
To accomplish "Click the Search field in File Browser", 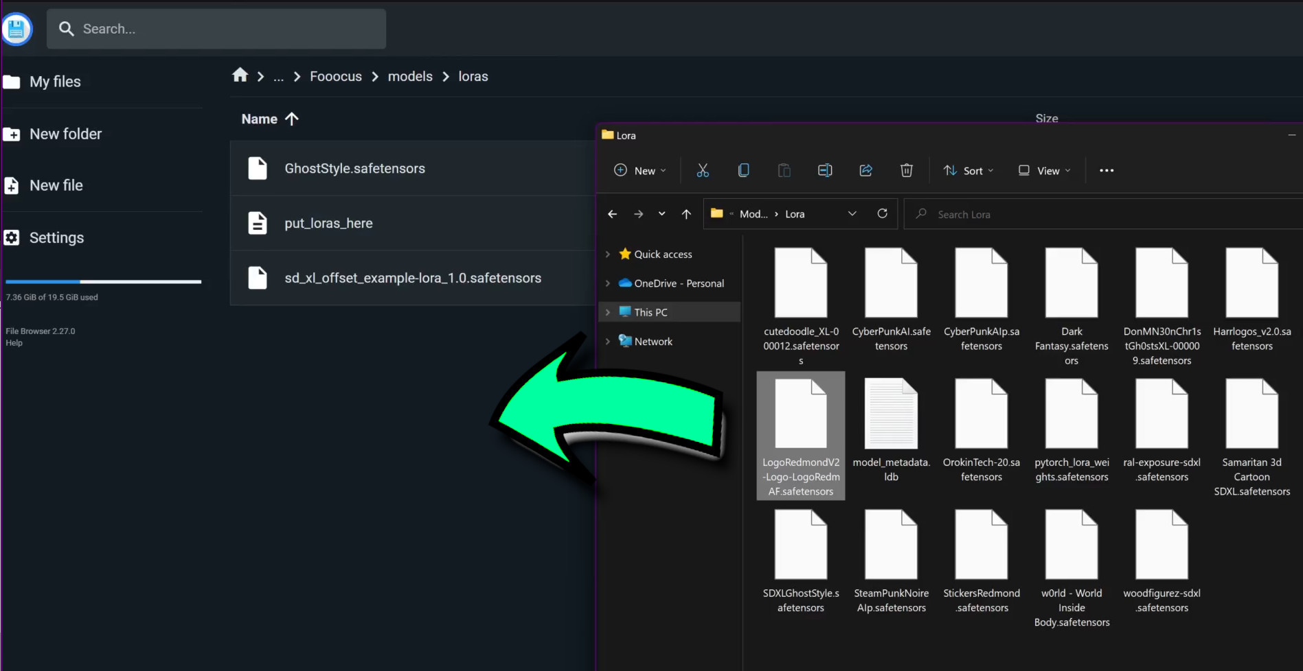I will pos(216,29).
